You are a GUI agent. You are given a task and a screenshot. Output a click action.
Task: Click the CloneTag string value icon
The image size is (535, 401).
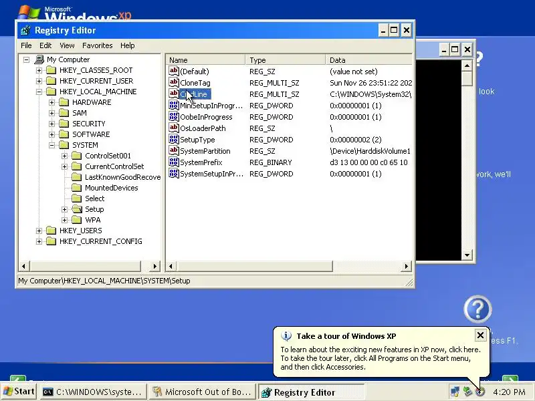174,82
